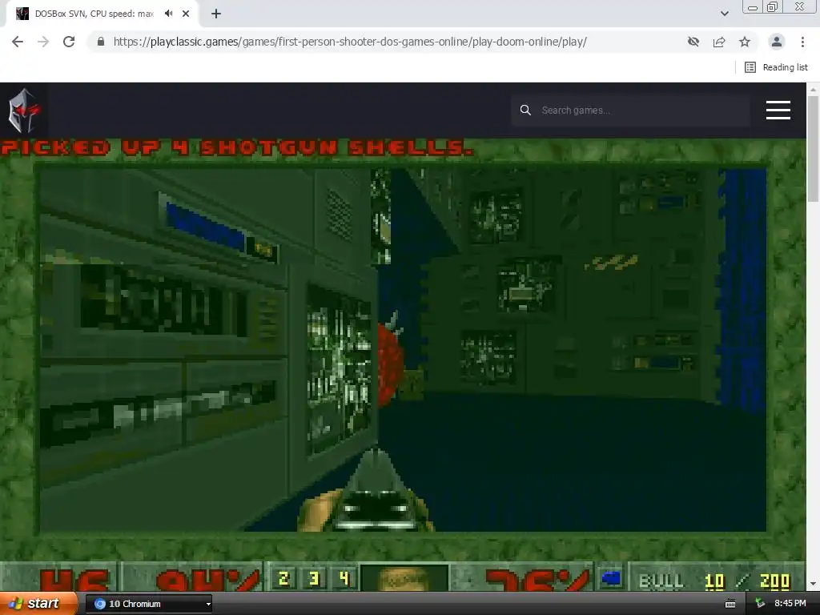Click the picked up shotgun shells message
The image size is (820, 615).
[236, 148]
